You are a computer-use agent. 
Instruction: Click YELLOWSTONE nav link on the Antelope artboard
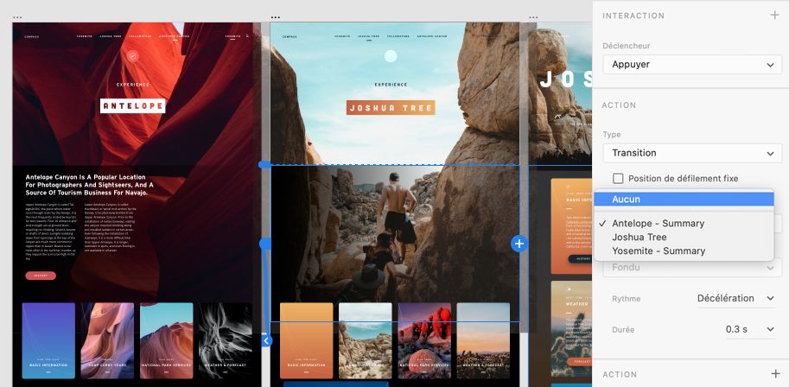pyautogui.click(x=140, y=36)
